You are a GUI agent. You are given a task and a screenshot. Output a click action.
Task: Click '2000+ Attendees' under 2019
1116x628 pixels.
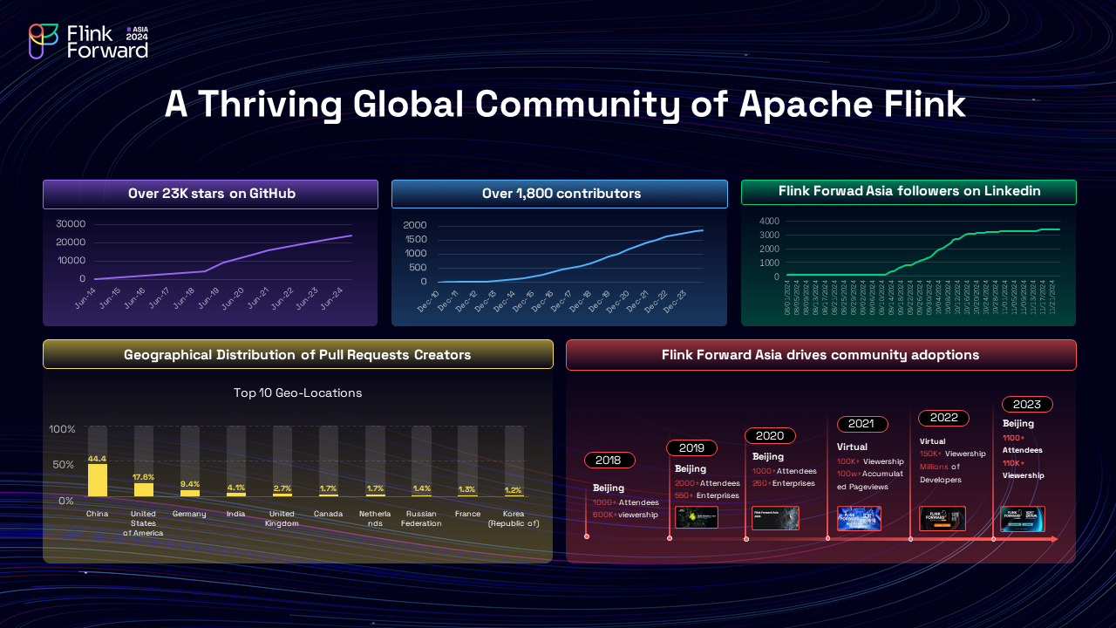[707, 483]
